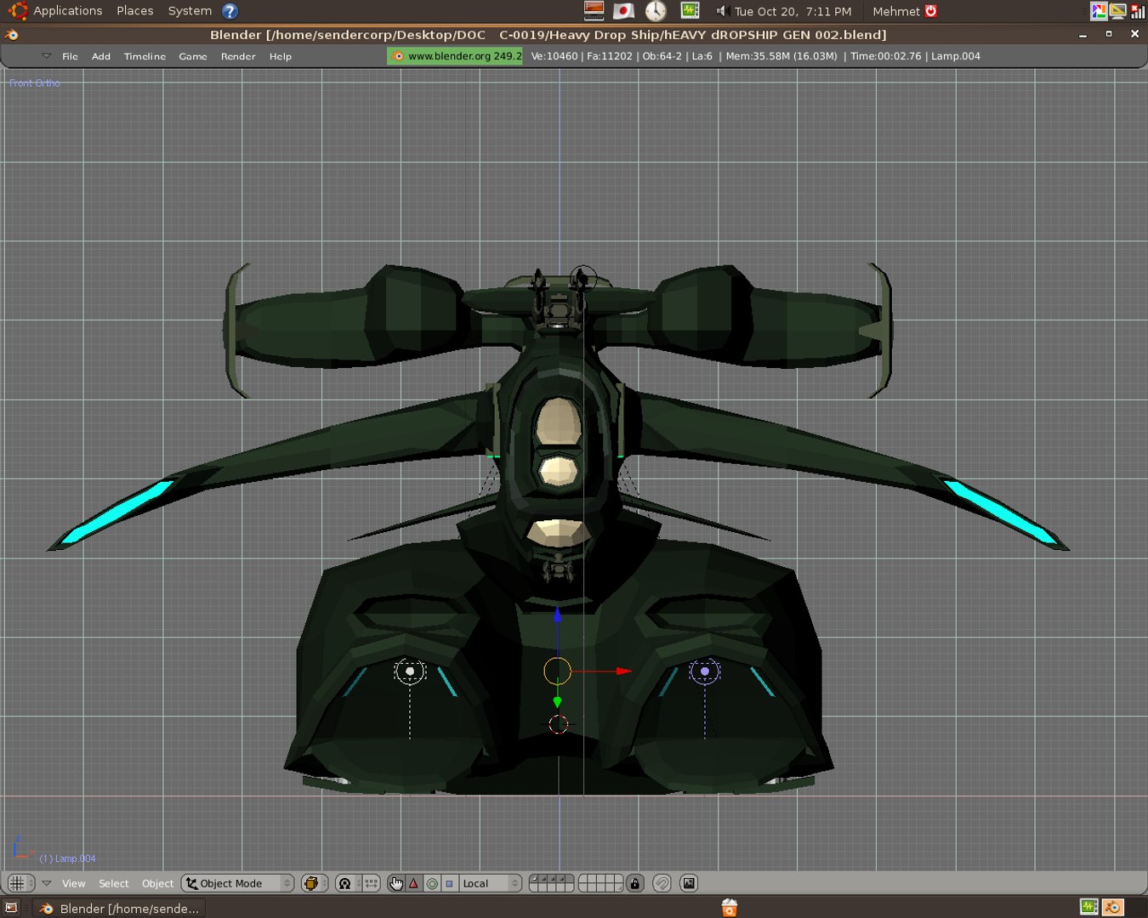Open the File menu
The height and width of the screenshot is (918, 1148).
70,56
